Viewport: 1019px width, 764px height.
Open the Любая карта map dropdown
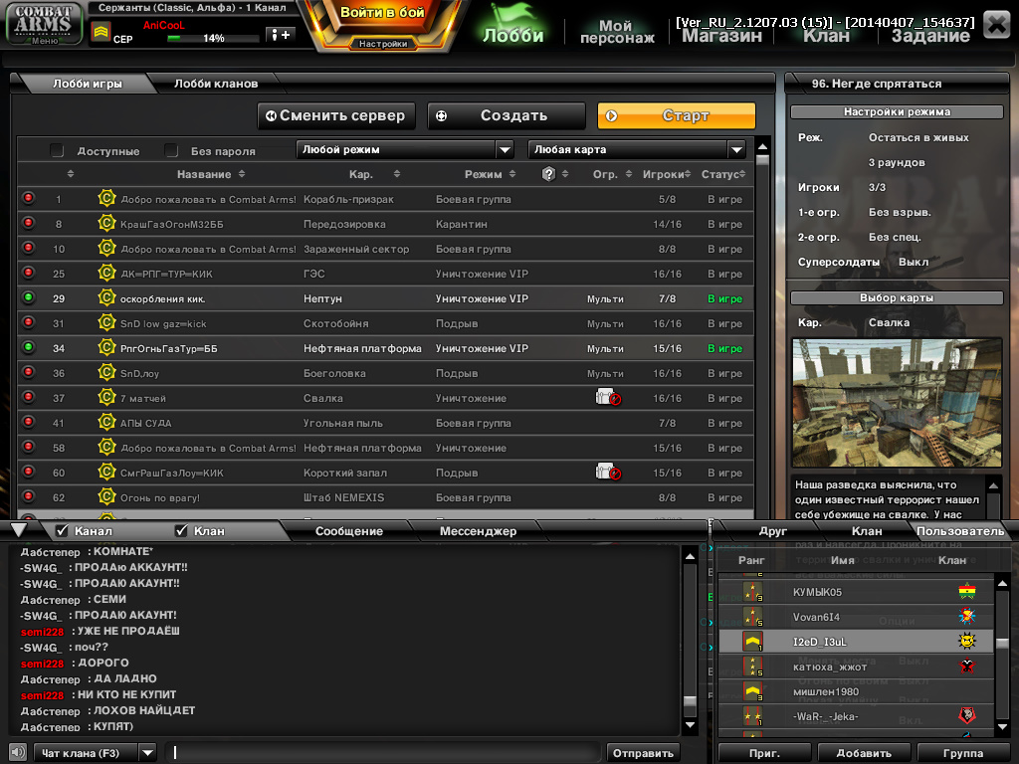[637, 149]
